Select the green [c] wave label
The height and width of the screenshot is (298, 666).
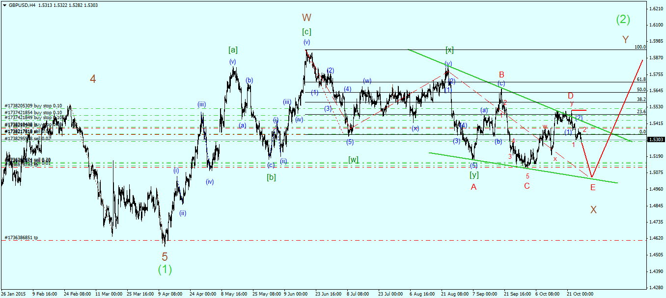click(306, 32)
